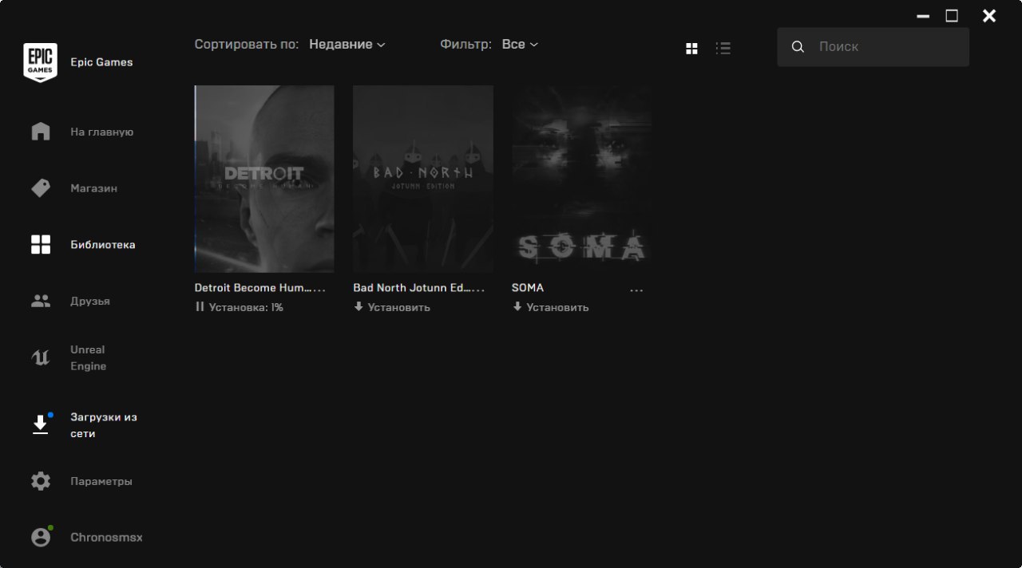Viewport: 1022px width, 568px height.
Task: Pause the Detroit installation via the pause icon
Action: pyautogui.click(x=200, y=307)
